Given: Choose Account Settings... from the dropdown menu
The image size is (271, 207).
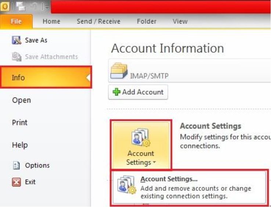Looking at the screenshot, I should pos(189,187).
